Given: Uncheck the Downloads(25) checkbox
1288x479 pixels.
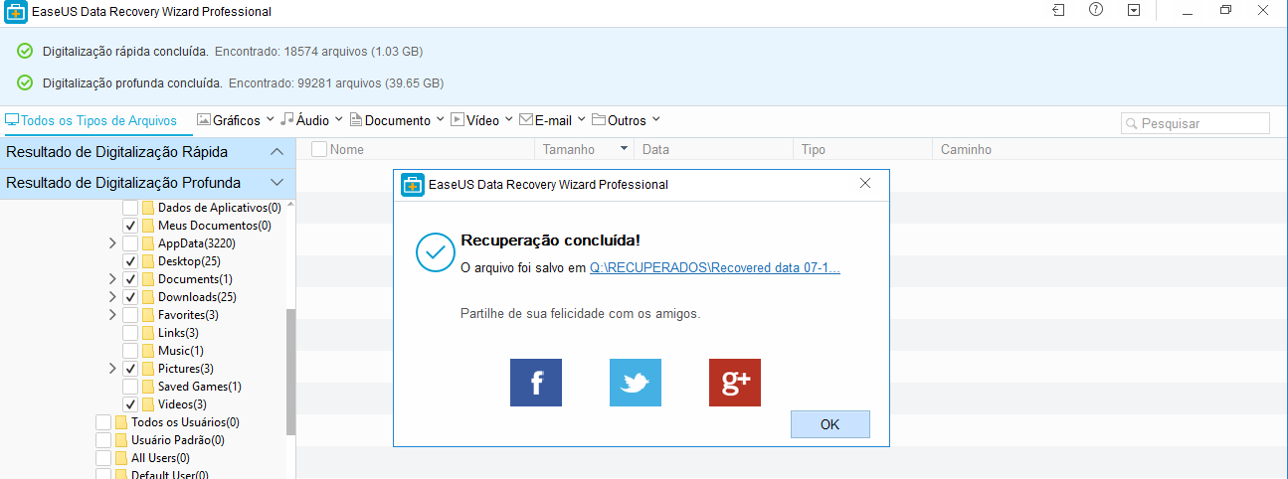Looking at the screenshot, I should [x=130, y=297].
